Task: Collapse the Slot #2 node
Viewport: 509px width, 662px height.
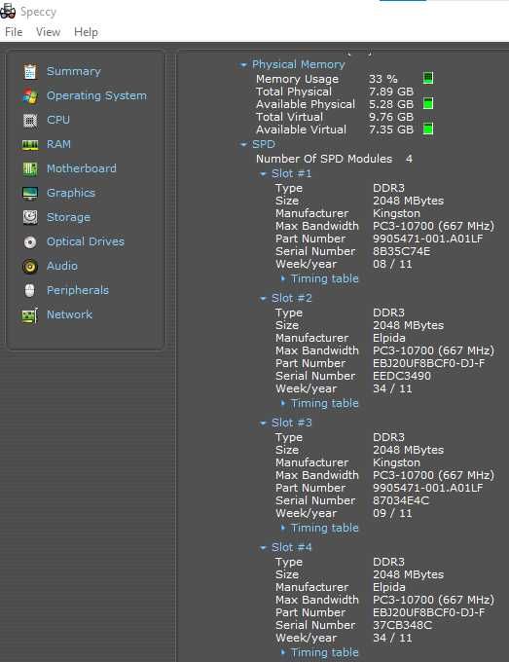Action: pyautogui.click(x=263, y=299)
